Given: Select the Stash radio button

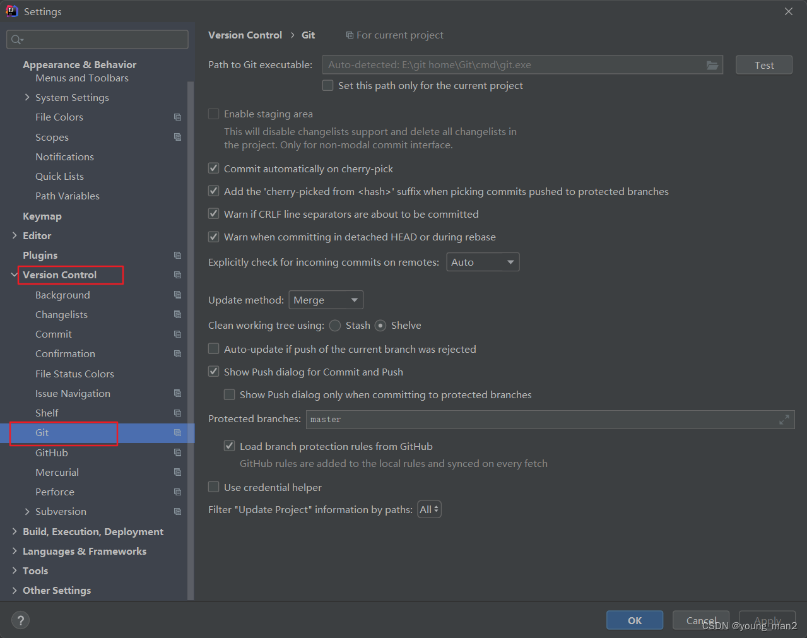Looking at the screenshot, I should click(335, 326).
